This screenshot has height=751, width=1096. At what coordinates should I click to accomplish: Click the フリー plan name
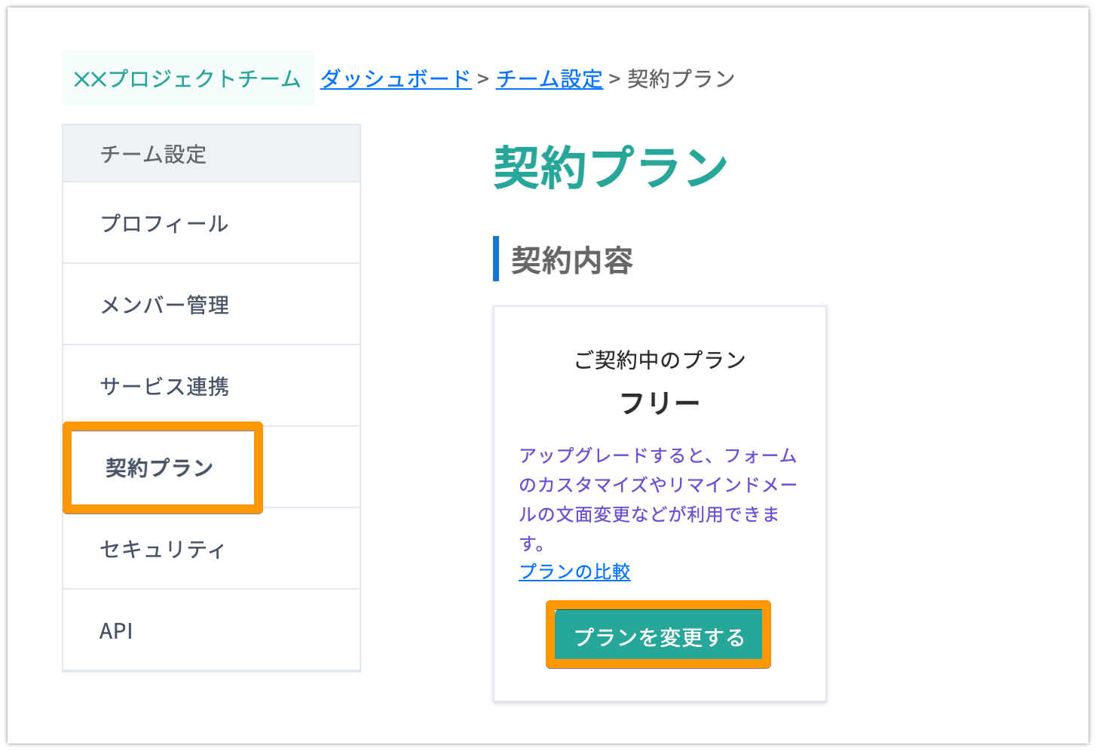[x=660, y=403]
